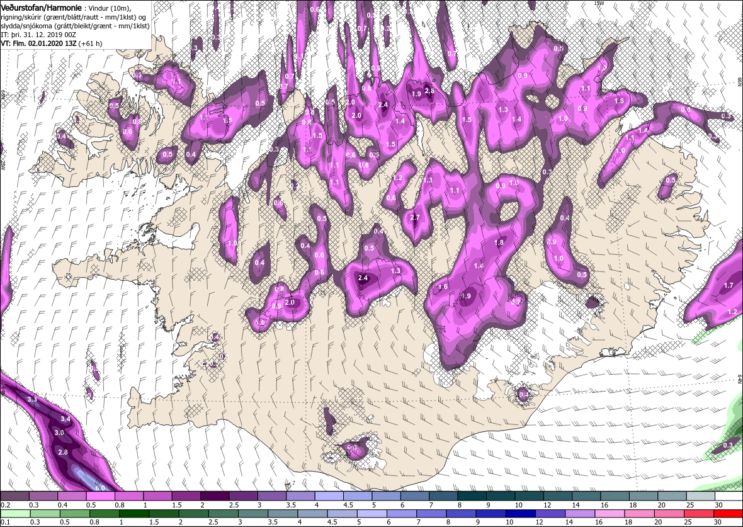Select lower legend swatch between 7 and 8

431,514
